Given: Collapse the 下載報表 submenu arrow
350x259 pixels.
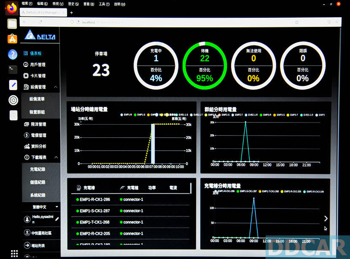Looking at the screenshot, I should click(57, 158).
